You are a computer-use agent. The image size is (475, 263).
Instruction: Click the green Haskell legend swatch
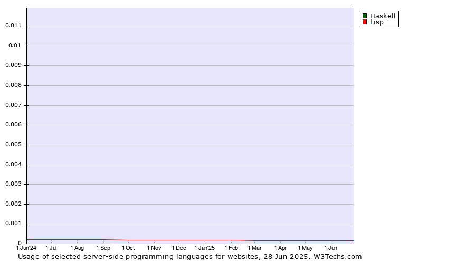pyautogui.click(x=365, y=16)
